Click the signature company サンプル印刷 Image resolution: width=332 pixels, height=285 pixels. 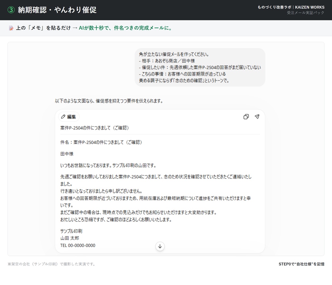pos(71,231)
